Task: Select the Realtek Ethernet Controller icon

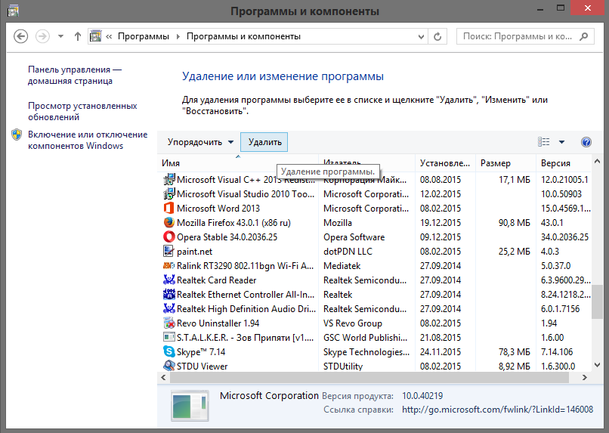Action: (169, 295)
